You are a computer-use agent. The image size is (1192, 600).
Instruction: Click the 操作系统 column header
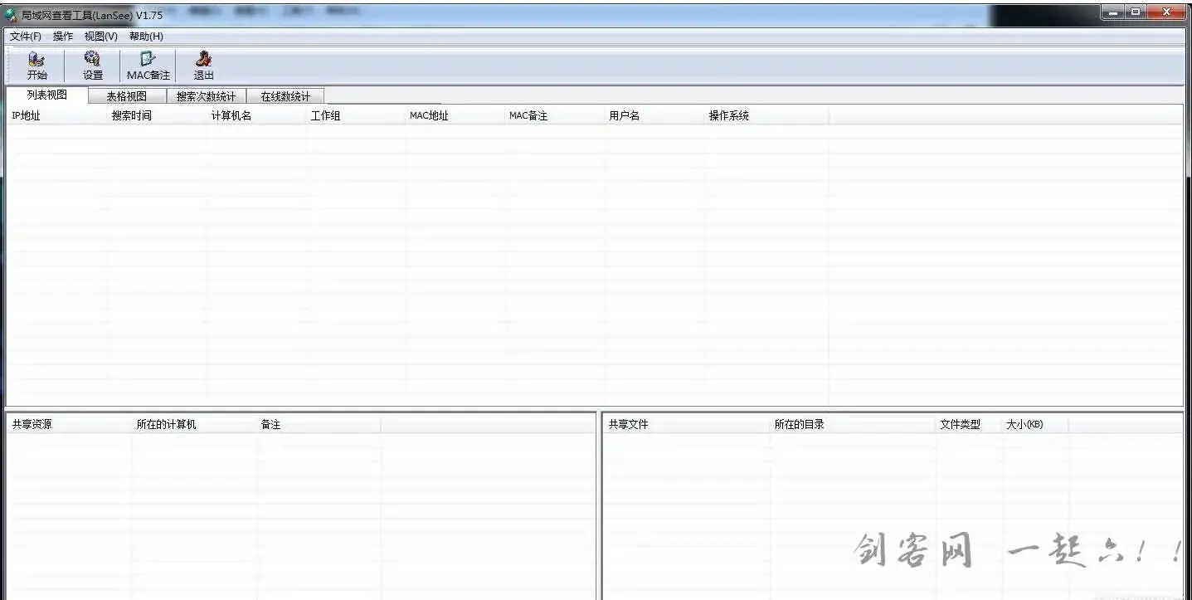click(767, 115)
